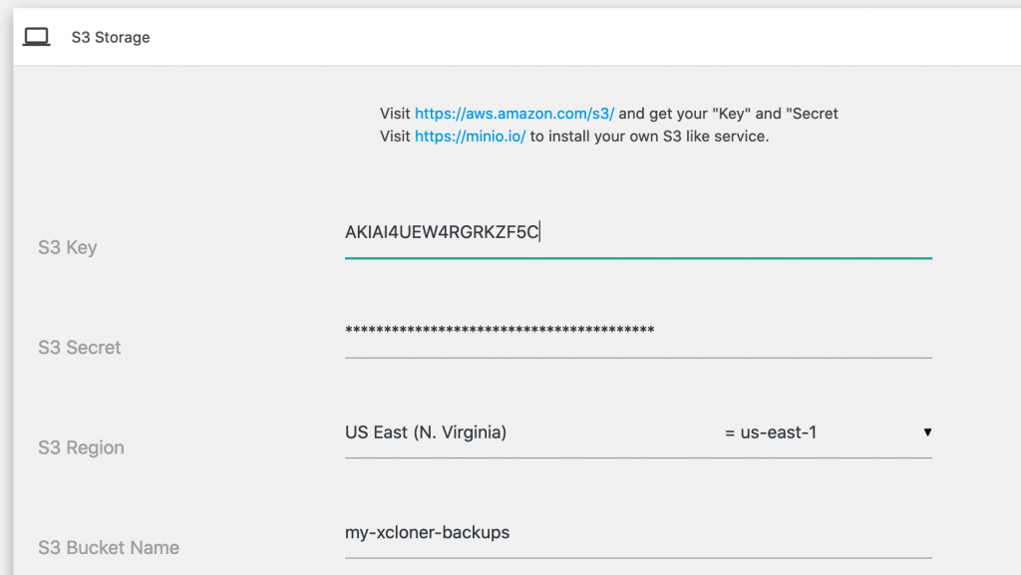Open the US East (N. Virginia) region selector

(638, 432)
